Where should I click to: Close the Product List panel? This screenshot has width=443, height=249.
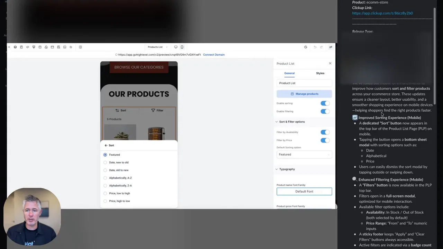[330, 63]
